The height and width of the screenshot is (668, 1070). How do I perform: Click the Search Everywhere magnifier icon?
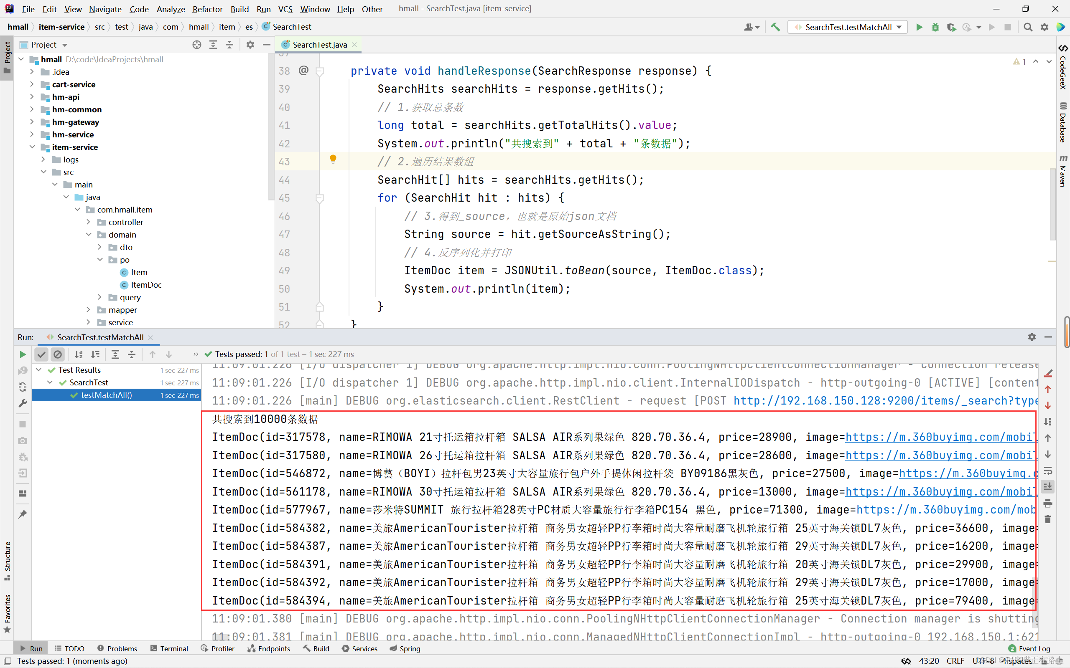1028,27
